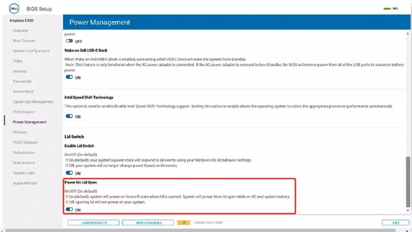Click the Enable Lid Switch heading
The image size is (412, 232).
[x=79, y=146]
